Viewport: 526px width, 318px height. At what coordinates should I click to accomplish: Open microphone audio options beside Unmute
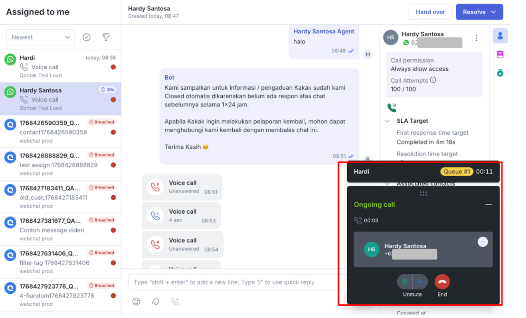(x=420, y=282)
